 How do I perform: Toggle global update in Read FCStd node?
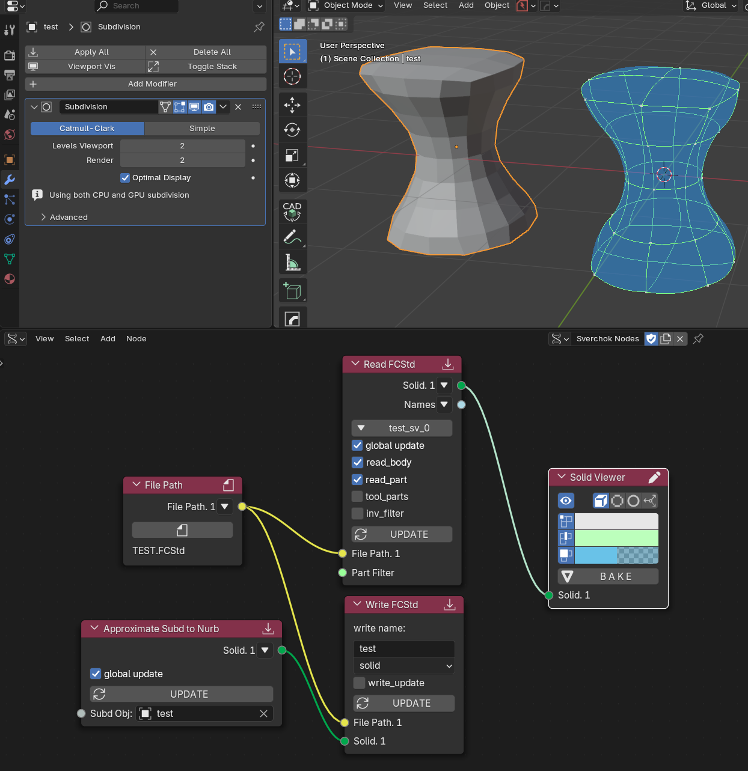pyautogui.click(x=357, y=445)
